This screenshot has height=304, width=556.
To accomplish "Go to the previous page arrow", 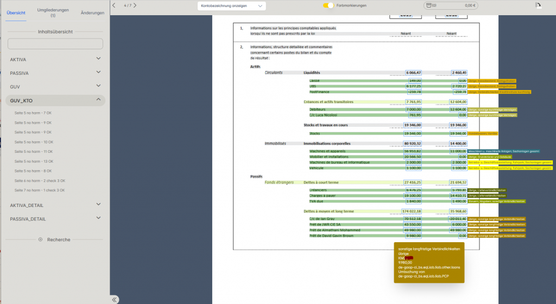I will [114, 5].
